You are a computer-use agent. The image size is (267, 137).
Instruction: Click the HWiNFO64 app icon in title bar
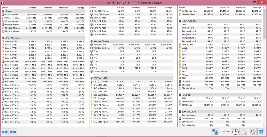pos(3,3)
